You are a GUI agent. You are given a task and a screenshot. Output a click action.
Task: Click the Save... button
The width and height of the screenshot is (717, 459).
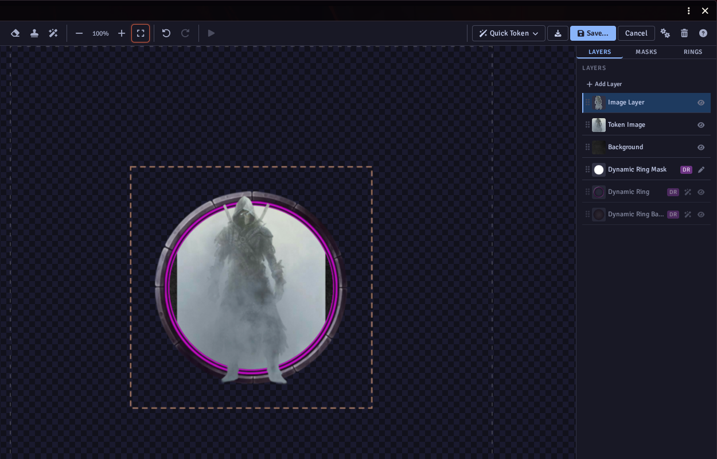coord(593,33)
